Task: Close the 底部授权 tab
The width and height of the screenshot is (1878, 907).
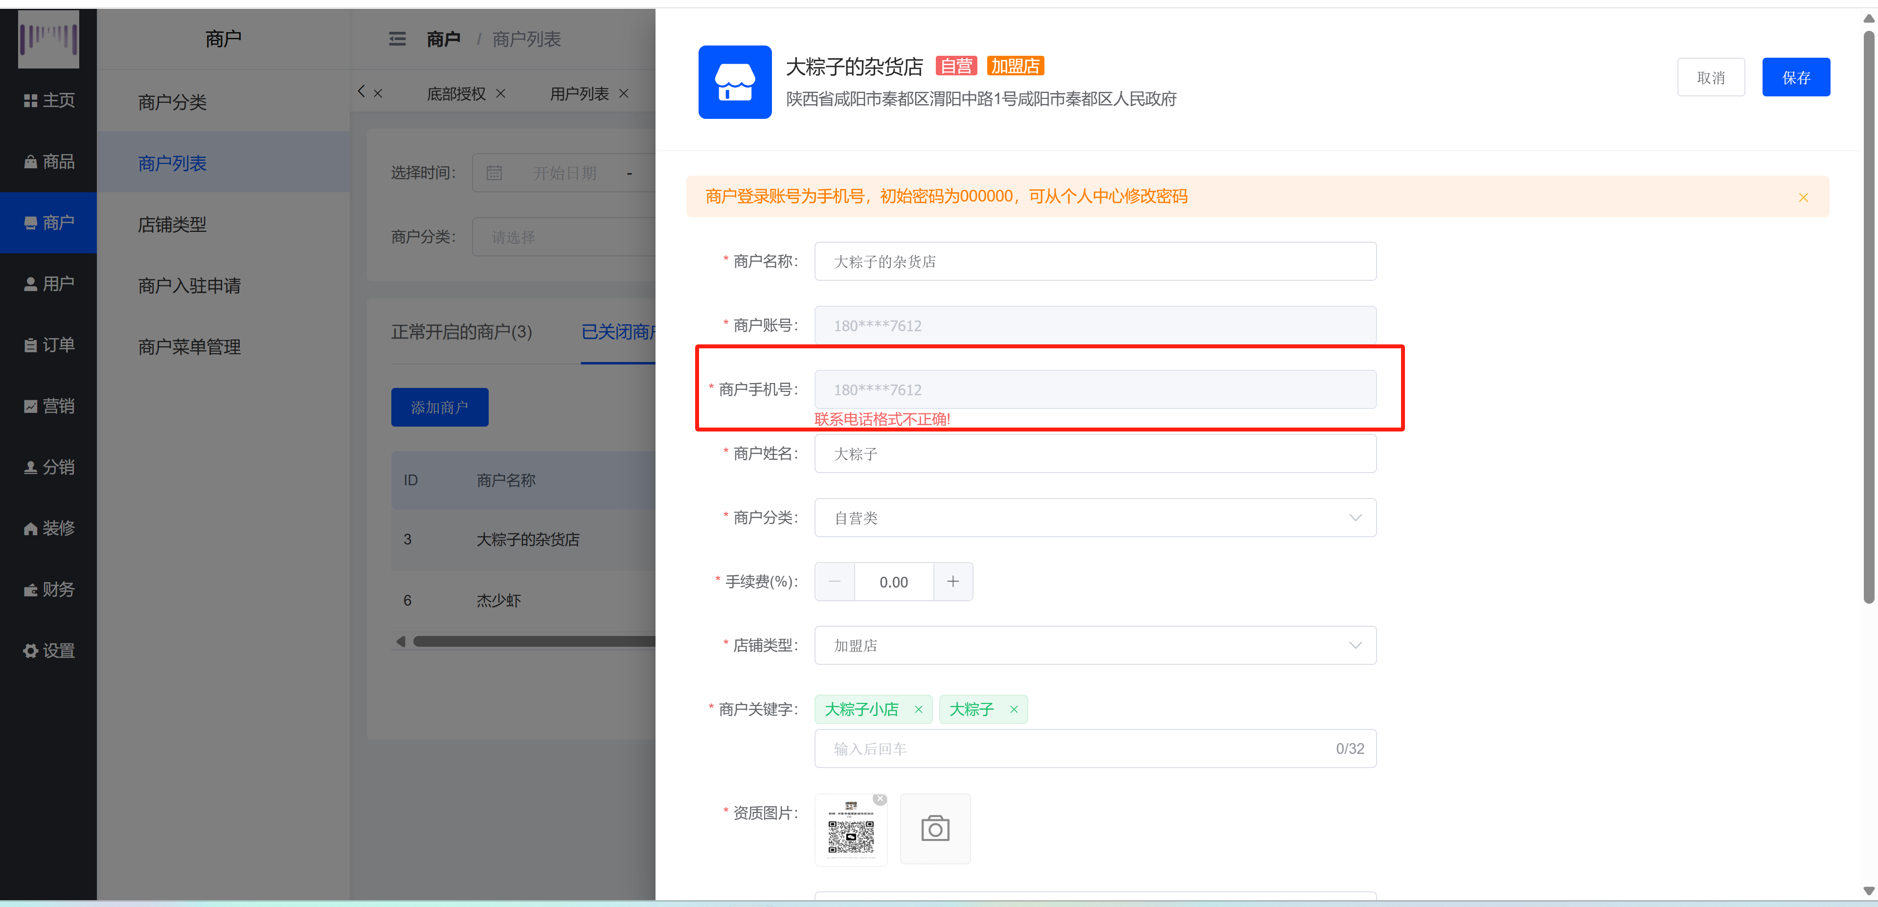Action: 501,93
